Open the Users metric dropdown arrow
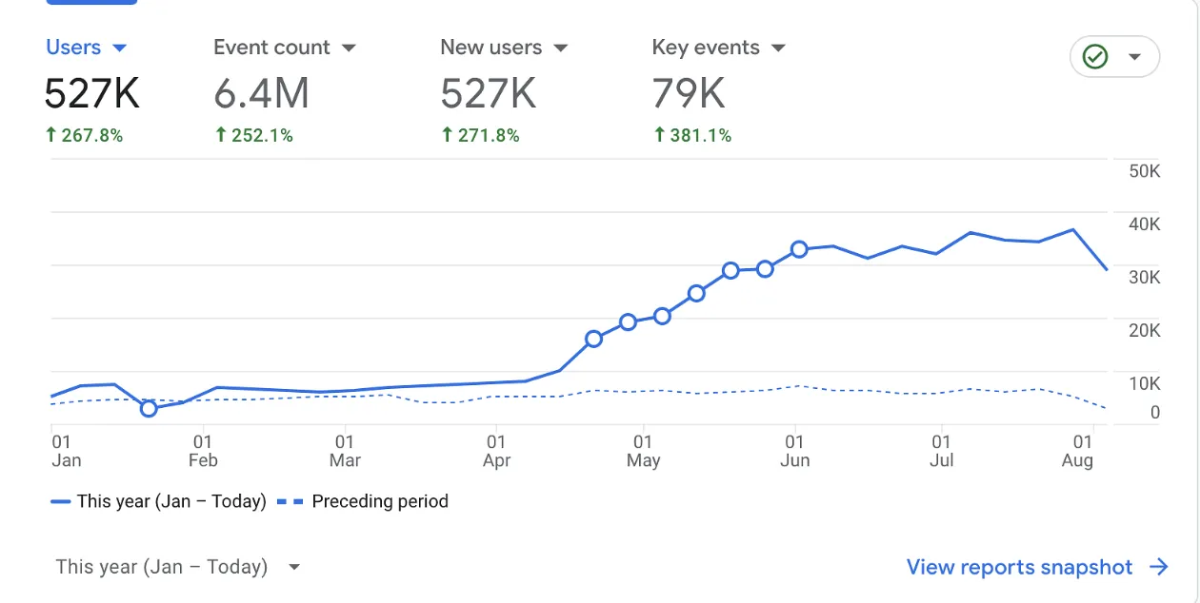 pyautogui.click(x=119, y=48)
